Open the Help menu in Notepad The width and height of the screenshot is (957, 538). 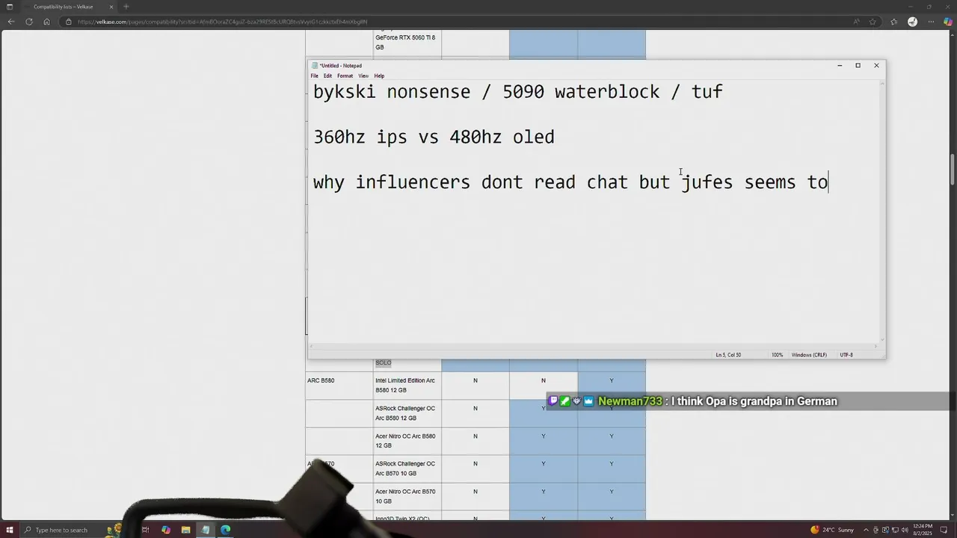pos(379,76)
